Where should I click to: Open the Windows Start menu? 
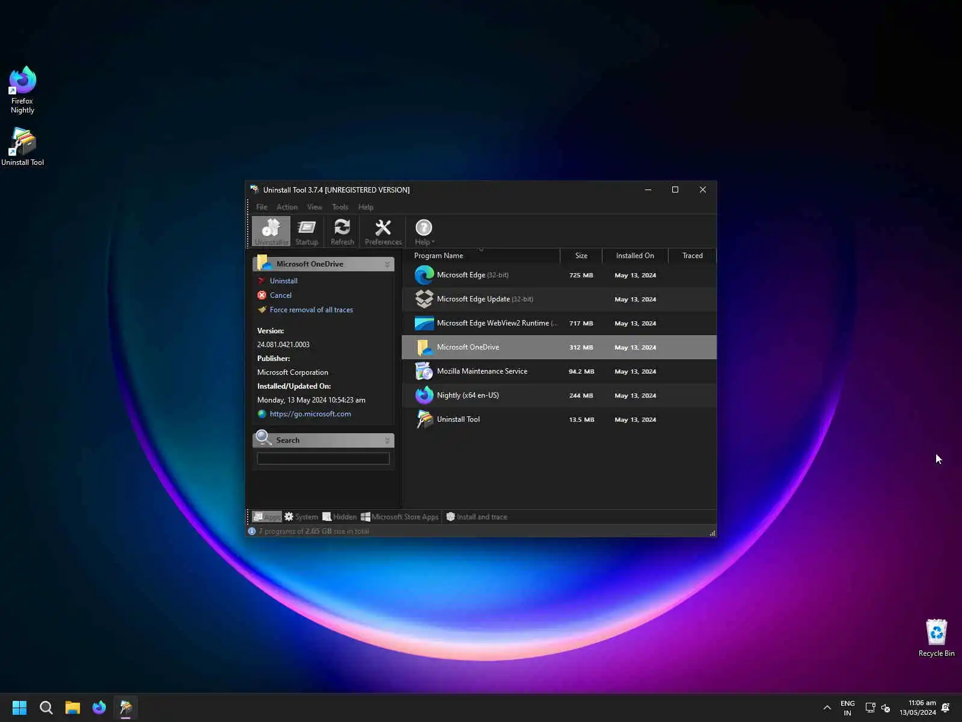19,708
